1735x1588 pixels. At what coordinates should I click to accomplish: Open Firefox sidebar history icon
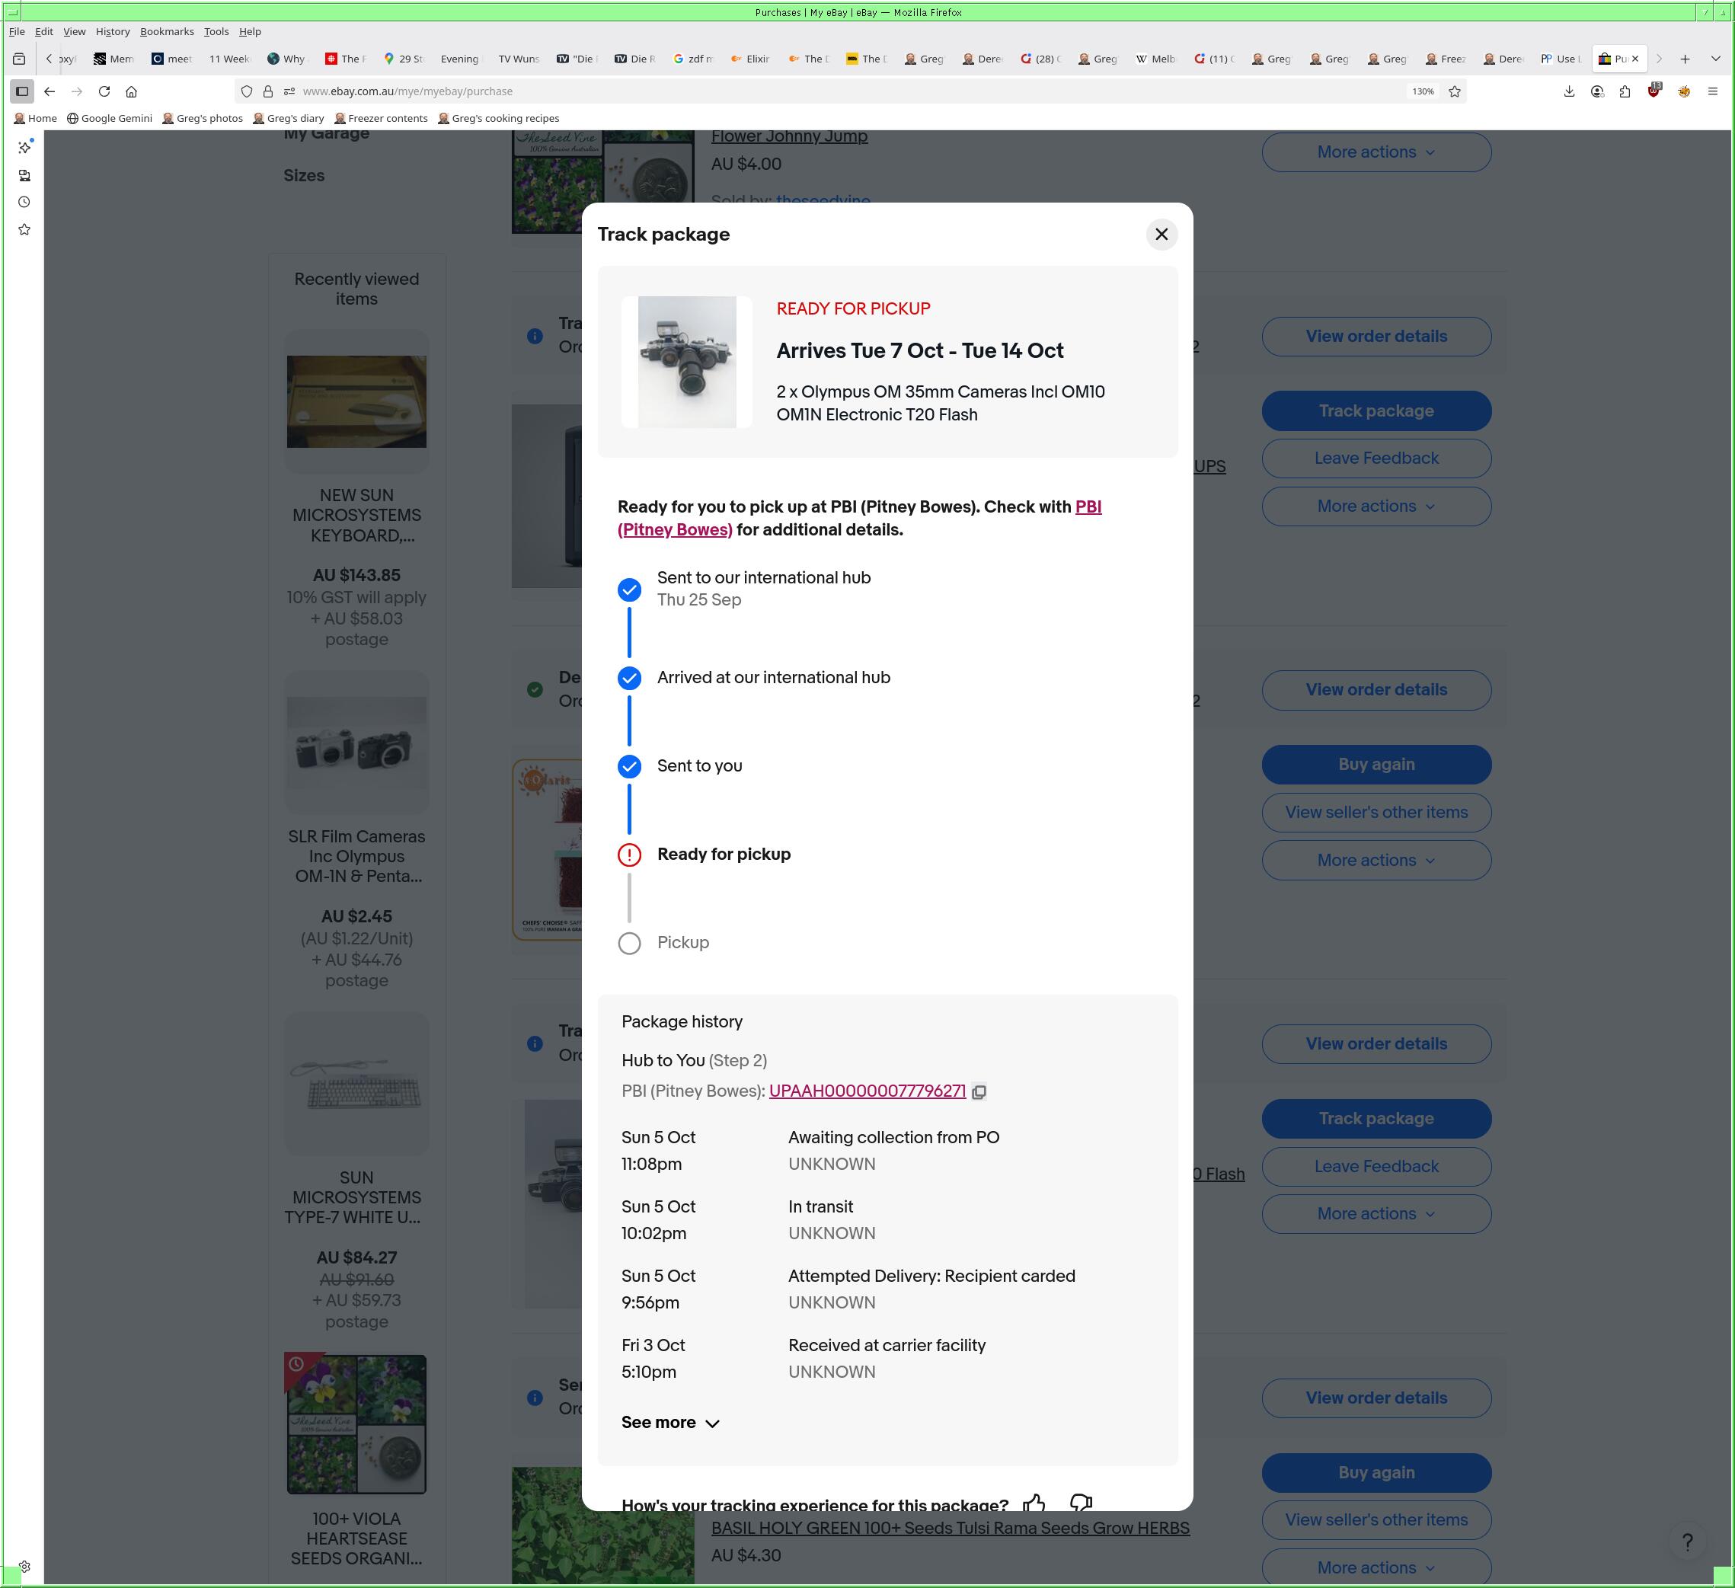point(24,203)
